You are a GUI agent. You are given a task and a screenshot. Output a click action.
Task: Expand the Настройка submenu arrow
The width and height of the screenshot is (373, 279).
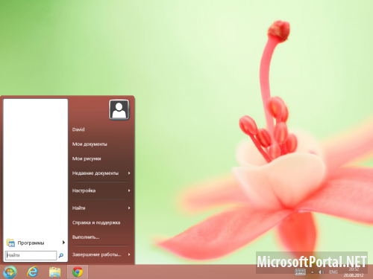[x=129, y=190]
